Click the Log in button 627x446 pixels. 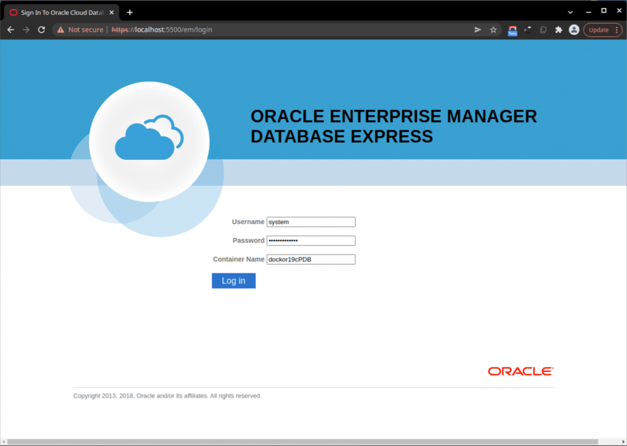[x=233, y=281]
